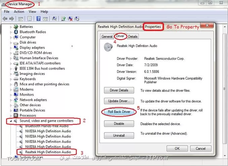Expand the Network adapters node arrow
Screen dimensions: 228x166
click(x=11, y=100)
